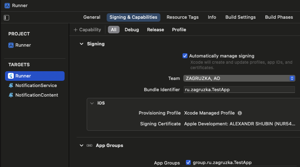Switch to the General tab

point(92,17)
